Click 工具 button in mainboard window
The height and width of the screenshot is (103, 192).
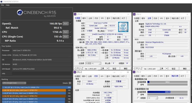click(x=161, y=68)
